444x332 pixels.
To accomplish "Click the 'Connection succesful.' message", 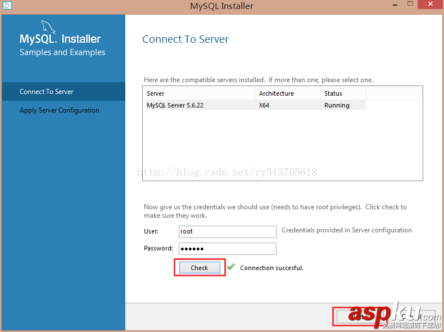I will [x=271, y=268].
